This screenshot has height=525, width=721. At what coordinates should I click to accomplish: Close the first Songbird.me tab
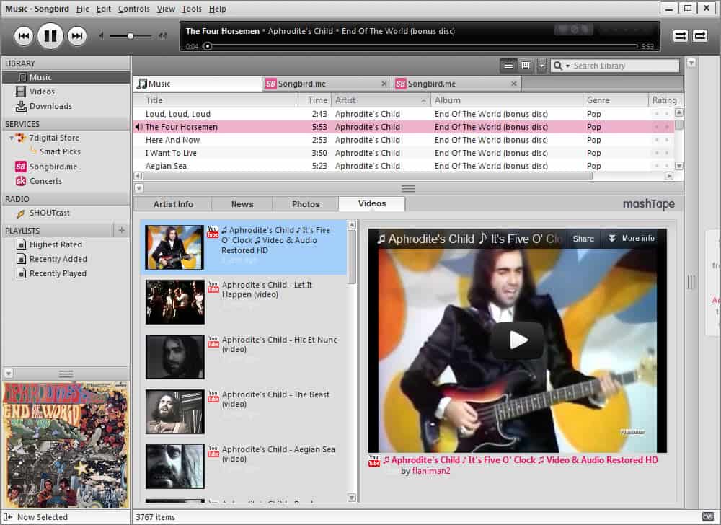pyautogui.click(x=384, y=84)
